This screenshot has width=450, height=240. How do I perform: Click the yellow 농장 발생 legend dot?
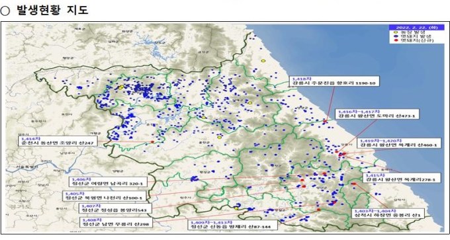pos(396,32)
